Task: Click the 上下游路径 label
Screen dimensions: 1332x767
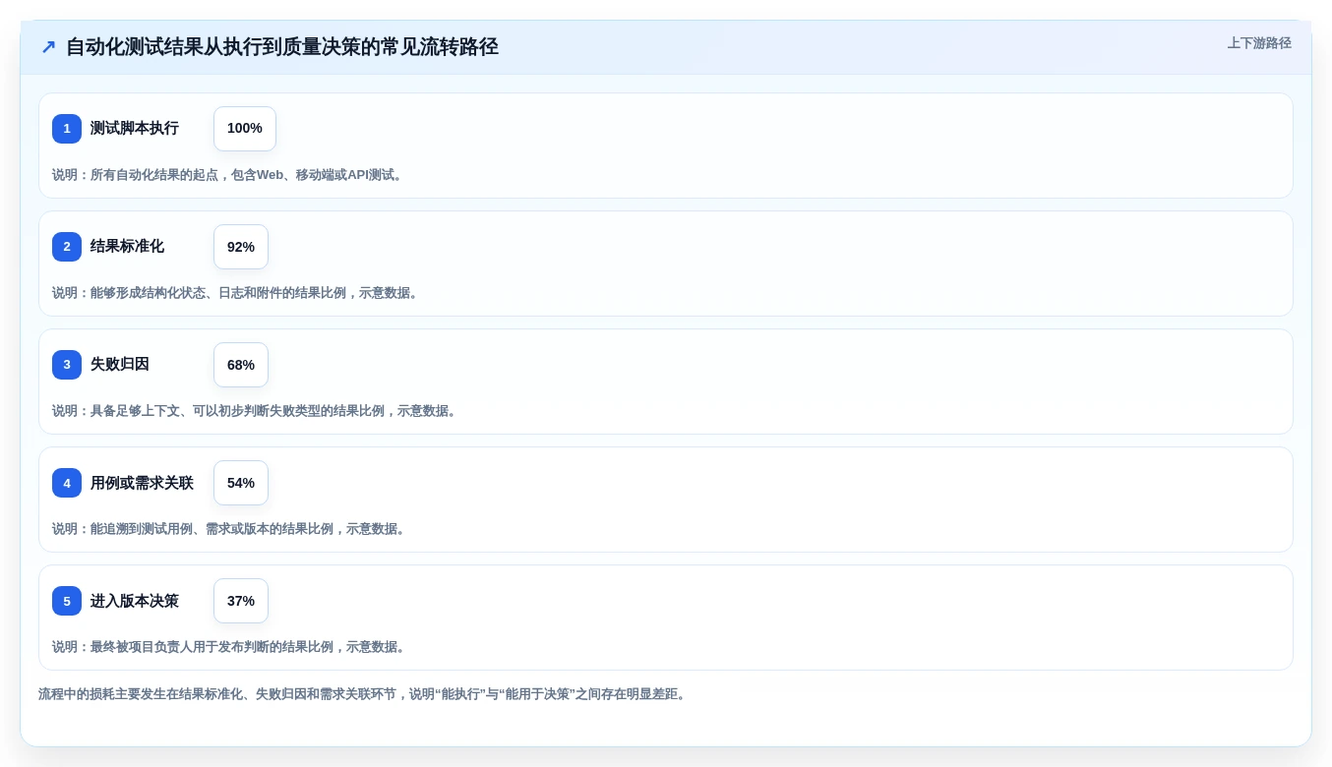Action: pyautogui.click(x=1259, y=43)
